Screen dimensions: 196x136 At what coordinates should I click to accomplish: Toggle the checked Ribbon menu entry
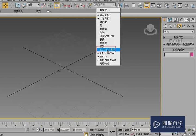pos(108,57)
